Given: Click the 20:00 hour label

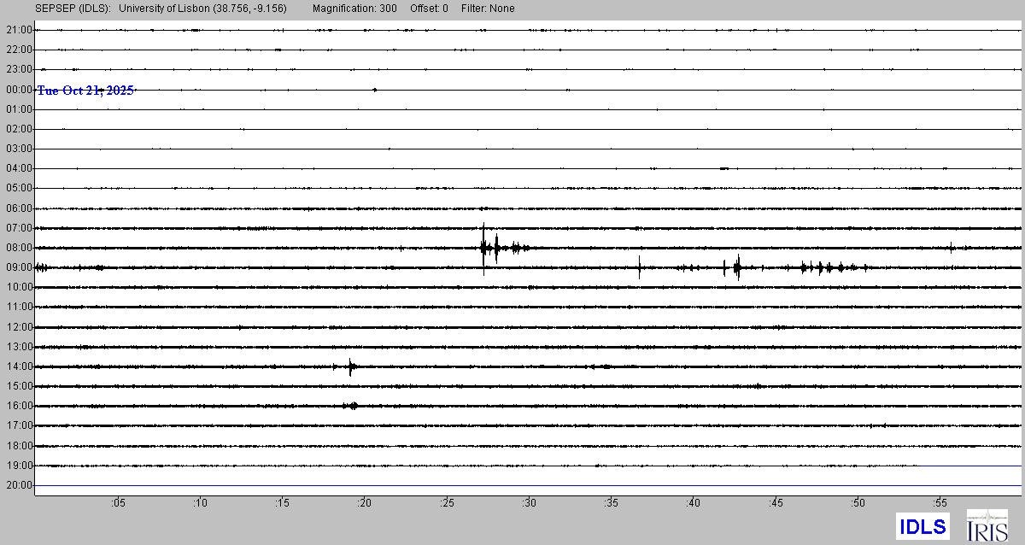Looking at the screenshot, I should click(17, 485).
